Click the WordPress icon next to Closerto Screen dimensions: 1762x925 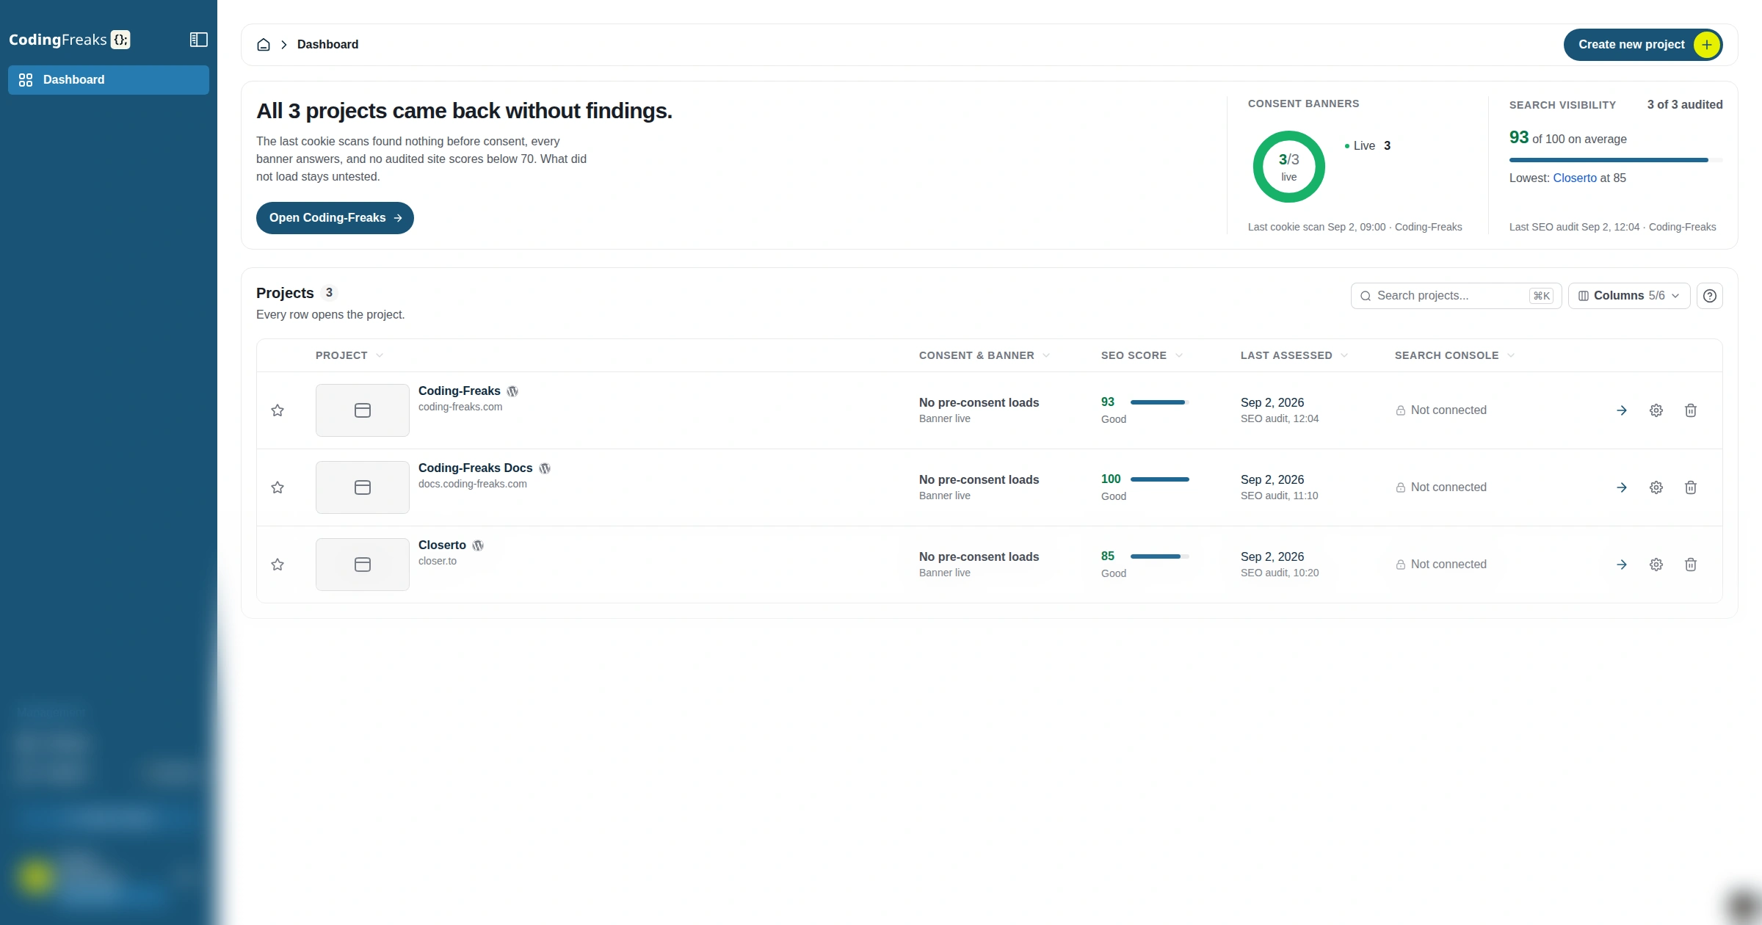478,545
